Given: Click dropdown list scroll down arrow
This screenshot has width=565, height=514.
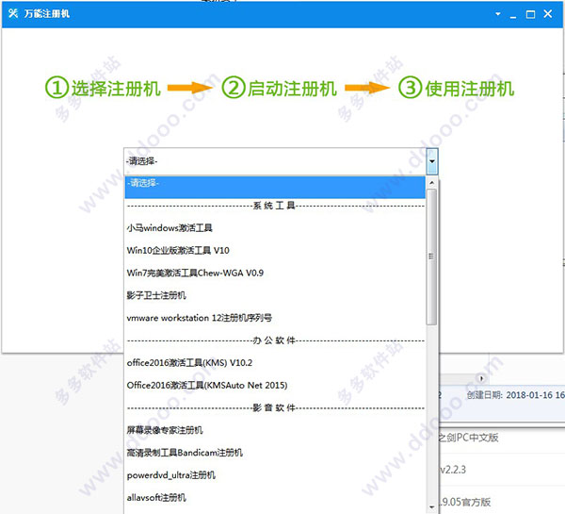Looking at the screenshot, I should [x=431, y=506].
